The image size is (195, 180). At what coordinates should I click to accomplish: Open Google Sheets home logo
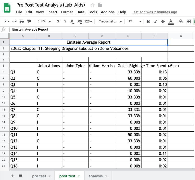(x=7, y=9)
